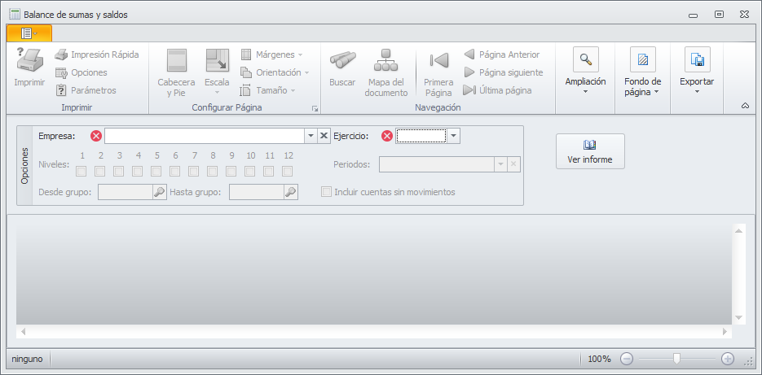This screenshot has width=762, height=375.
Task: Toggle Niveles checkbox 7
Action: (x=194, y=172)
